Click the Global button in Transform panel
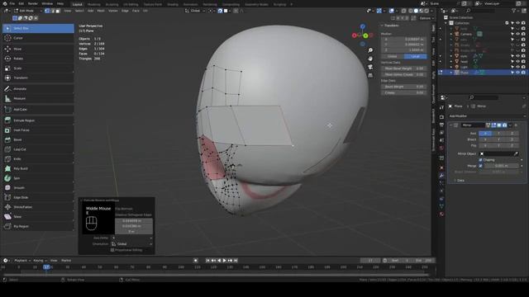 [x=393, y=57]
